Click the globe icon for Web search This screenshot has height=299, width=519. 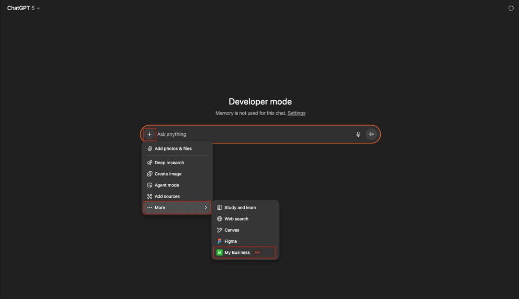click(219, 219)
